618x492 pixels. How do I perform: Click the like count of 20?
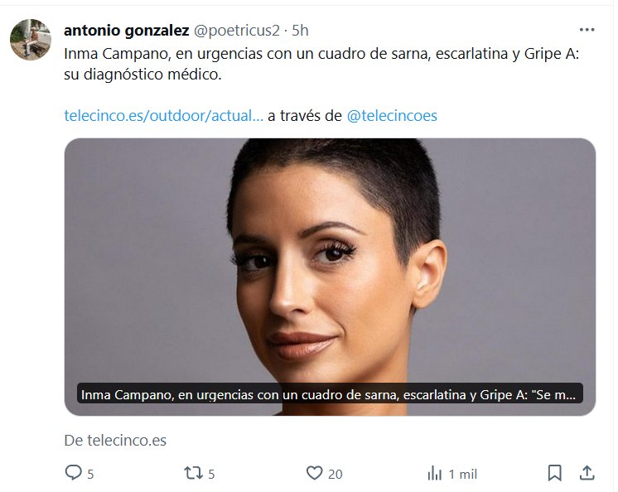click(335, 474)
